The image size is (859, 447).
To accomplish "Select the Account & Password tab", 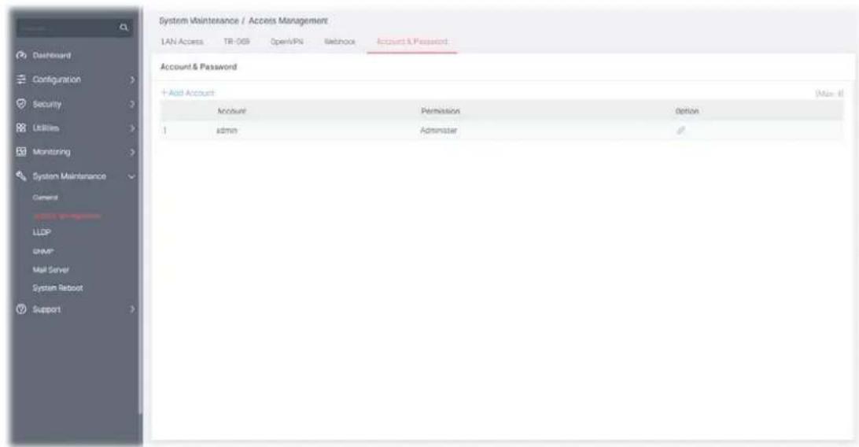I will 412,42.
